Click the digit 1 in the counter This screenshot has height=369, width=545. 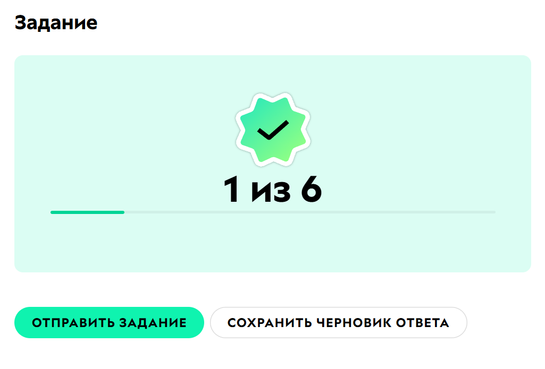pyautogui.click(x=231, y=189)
